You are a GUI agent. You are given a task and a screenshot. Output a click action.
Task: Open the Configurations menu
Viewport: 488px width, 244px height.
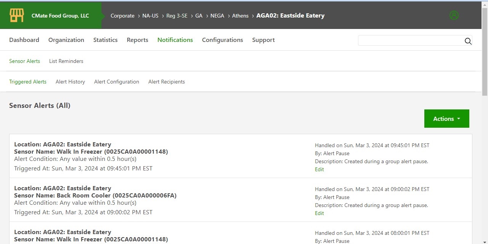[x=222, y=40]
